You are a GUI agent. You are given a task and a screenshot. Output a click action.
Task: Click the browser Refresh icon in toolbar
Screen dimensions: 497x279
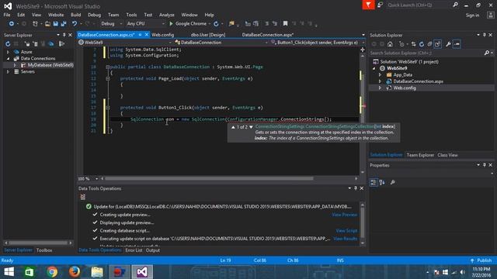216,24
